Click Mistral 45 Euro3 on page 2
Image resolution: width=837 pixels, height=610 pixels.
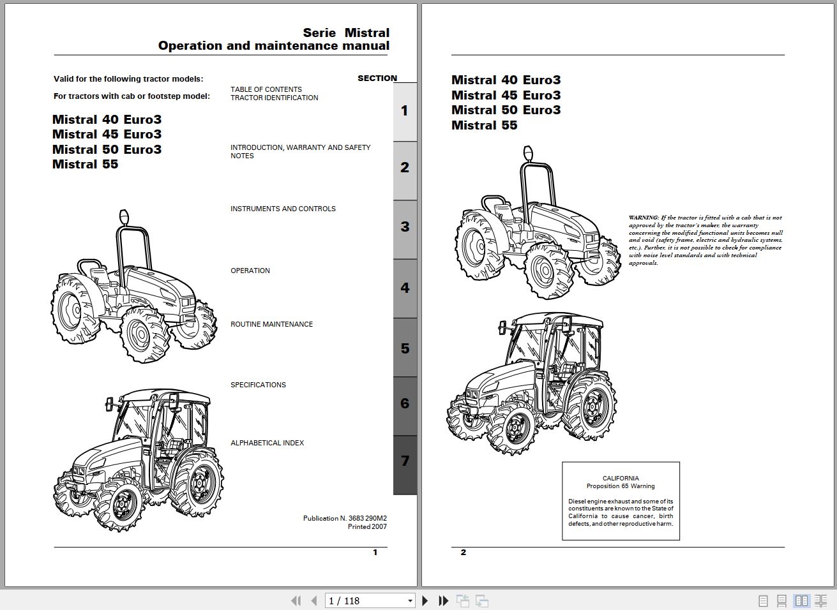(x=506, y=95)
